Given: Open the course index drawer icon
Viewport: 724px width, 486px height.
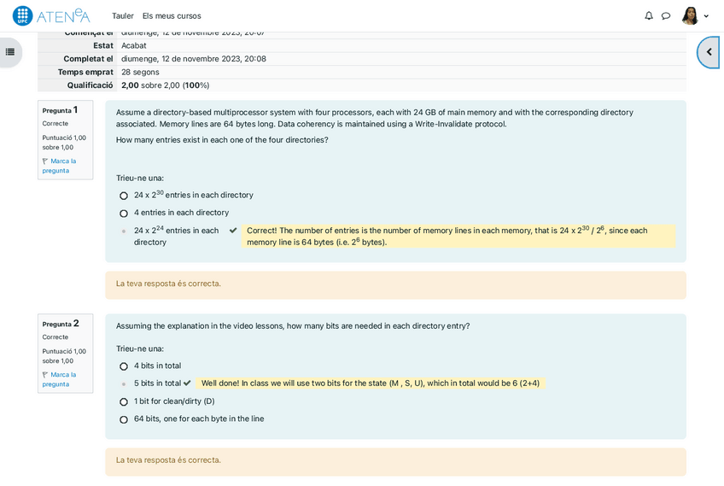Looking at the screenshot, I should pos(10,52).
